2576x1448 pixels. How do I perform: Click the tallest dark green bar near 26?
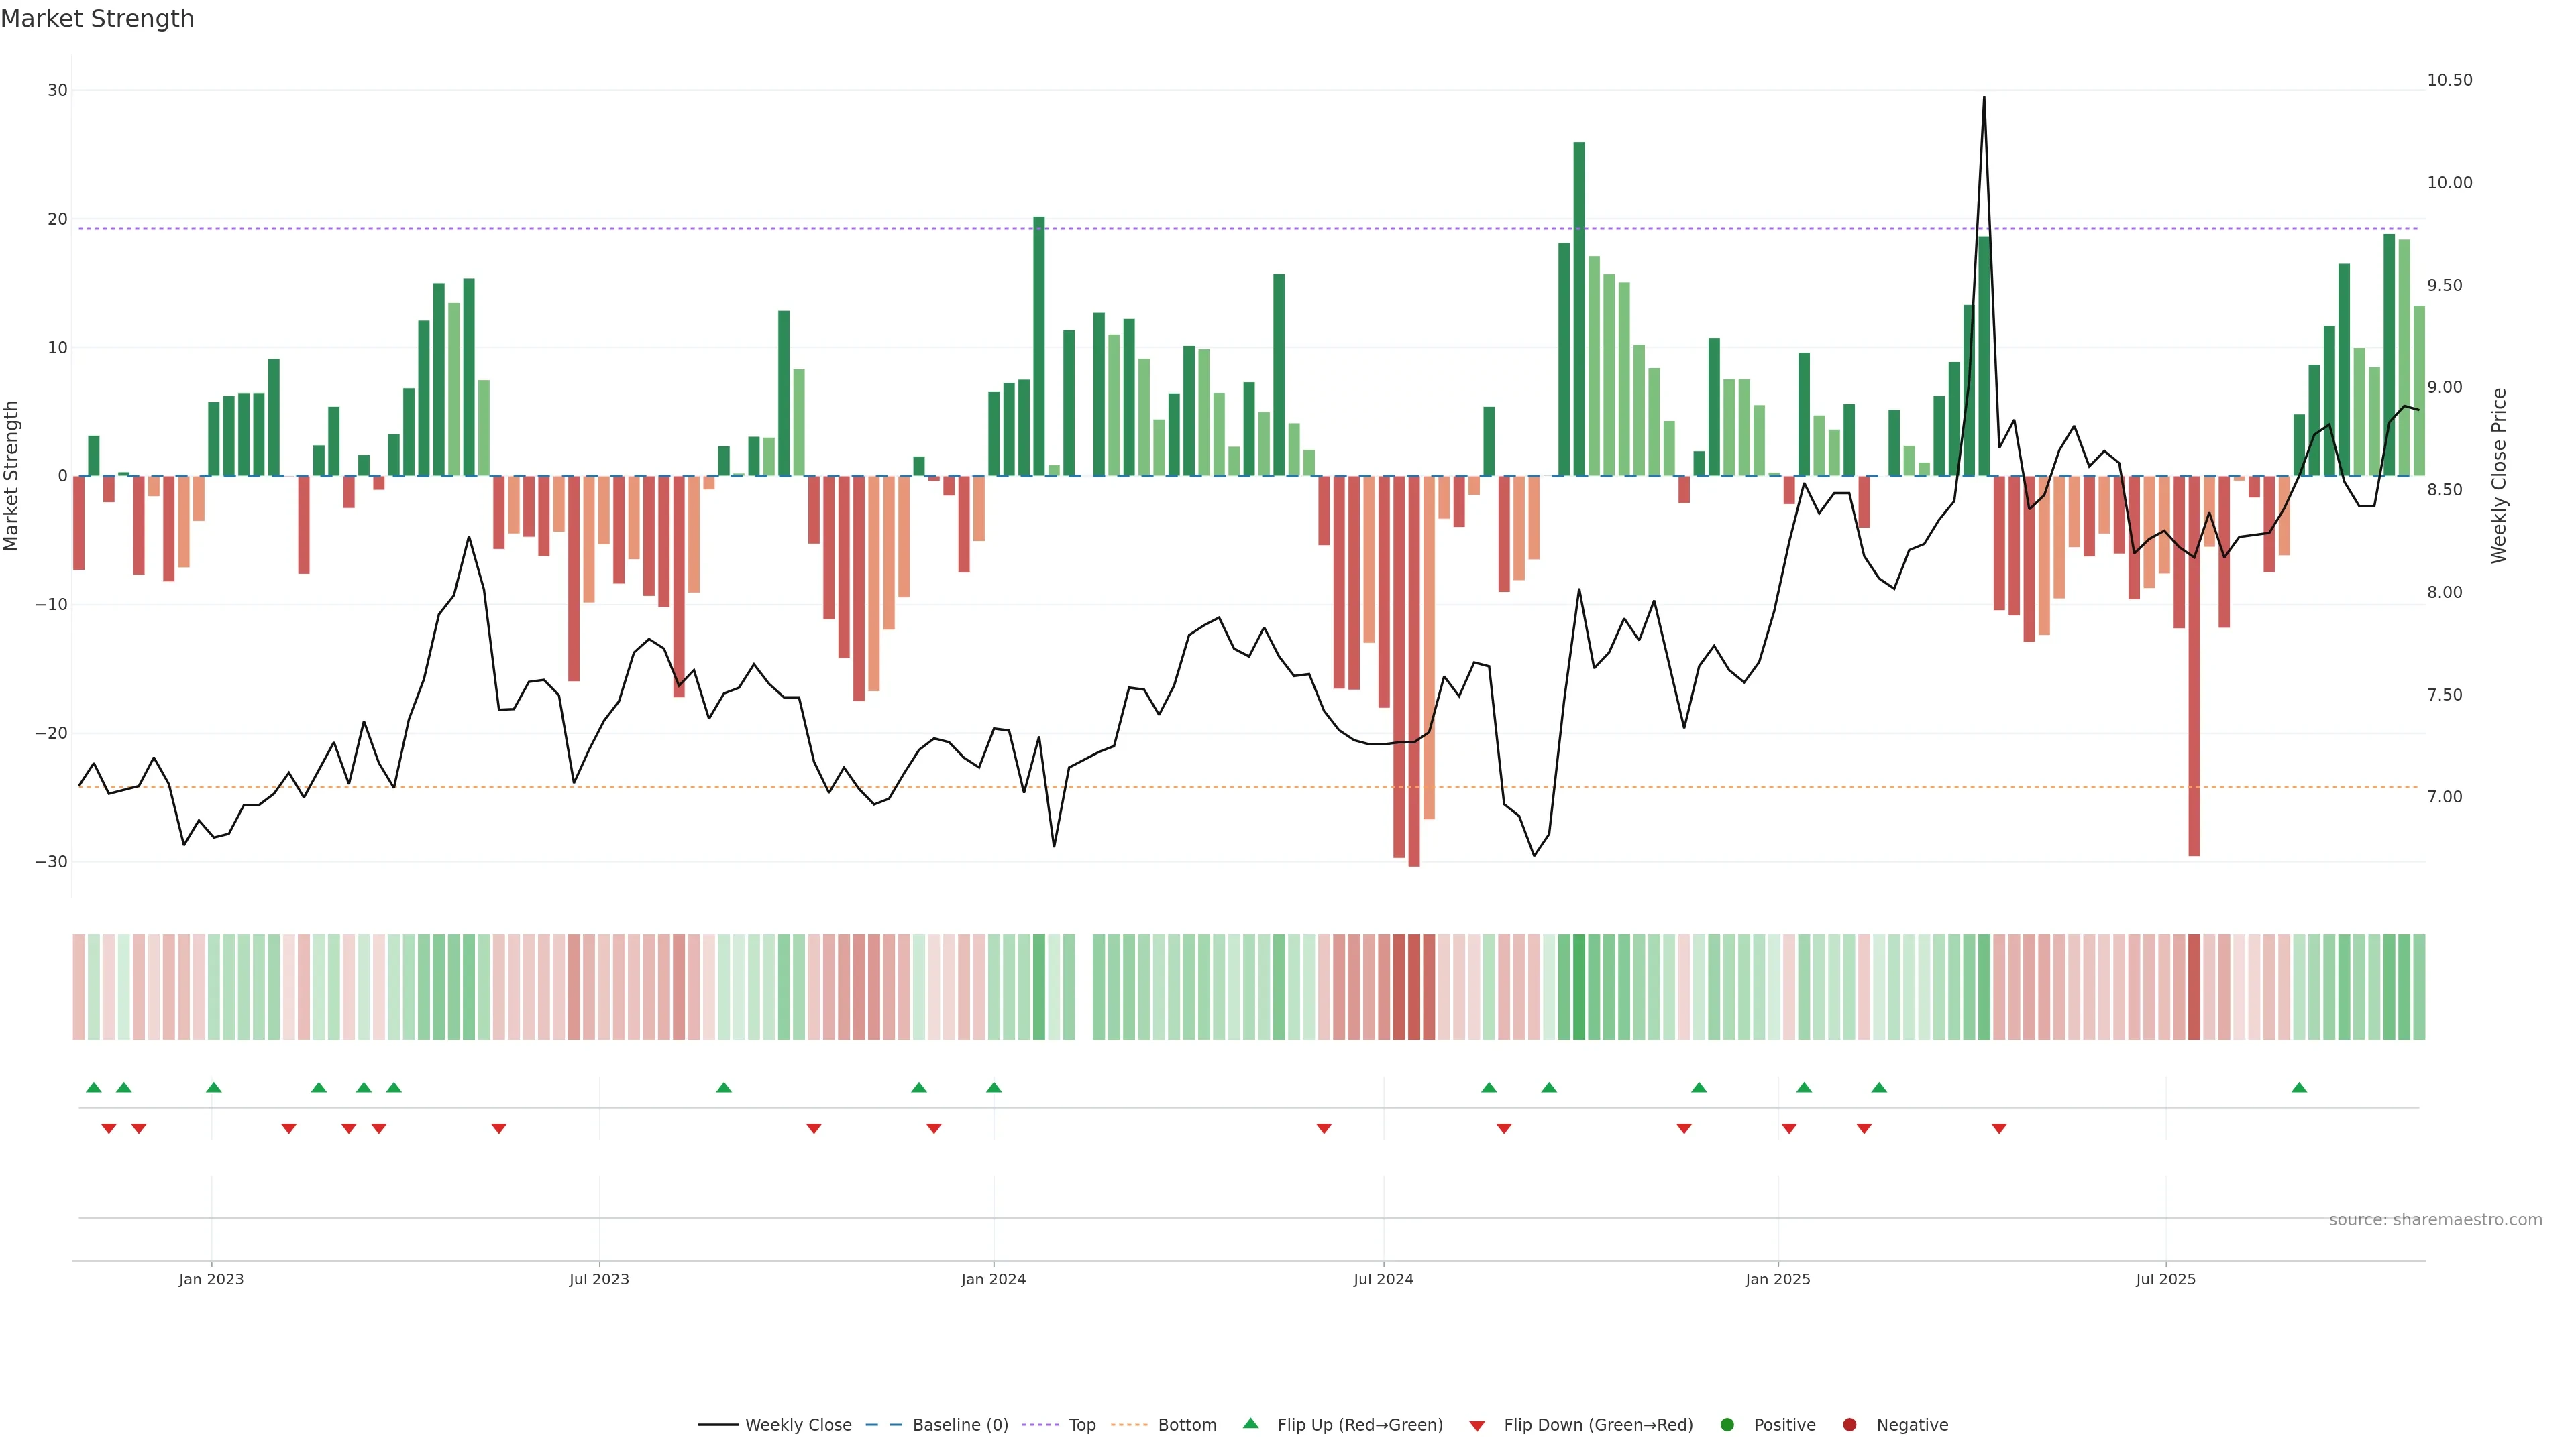pos(1579,300)
